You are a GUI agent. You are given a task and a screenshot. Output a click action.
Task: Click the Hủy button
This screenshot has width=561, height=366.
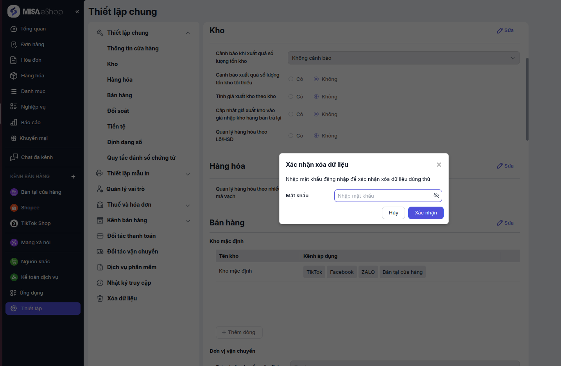[x=393, y=213]
